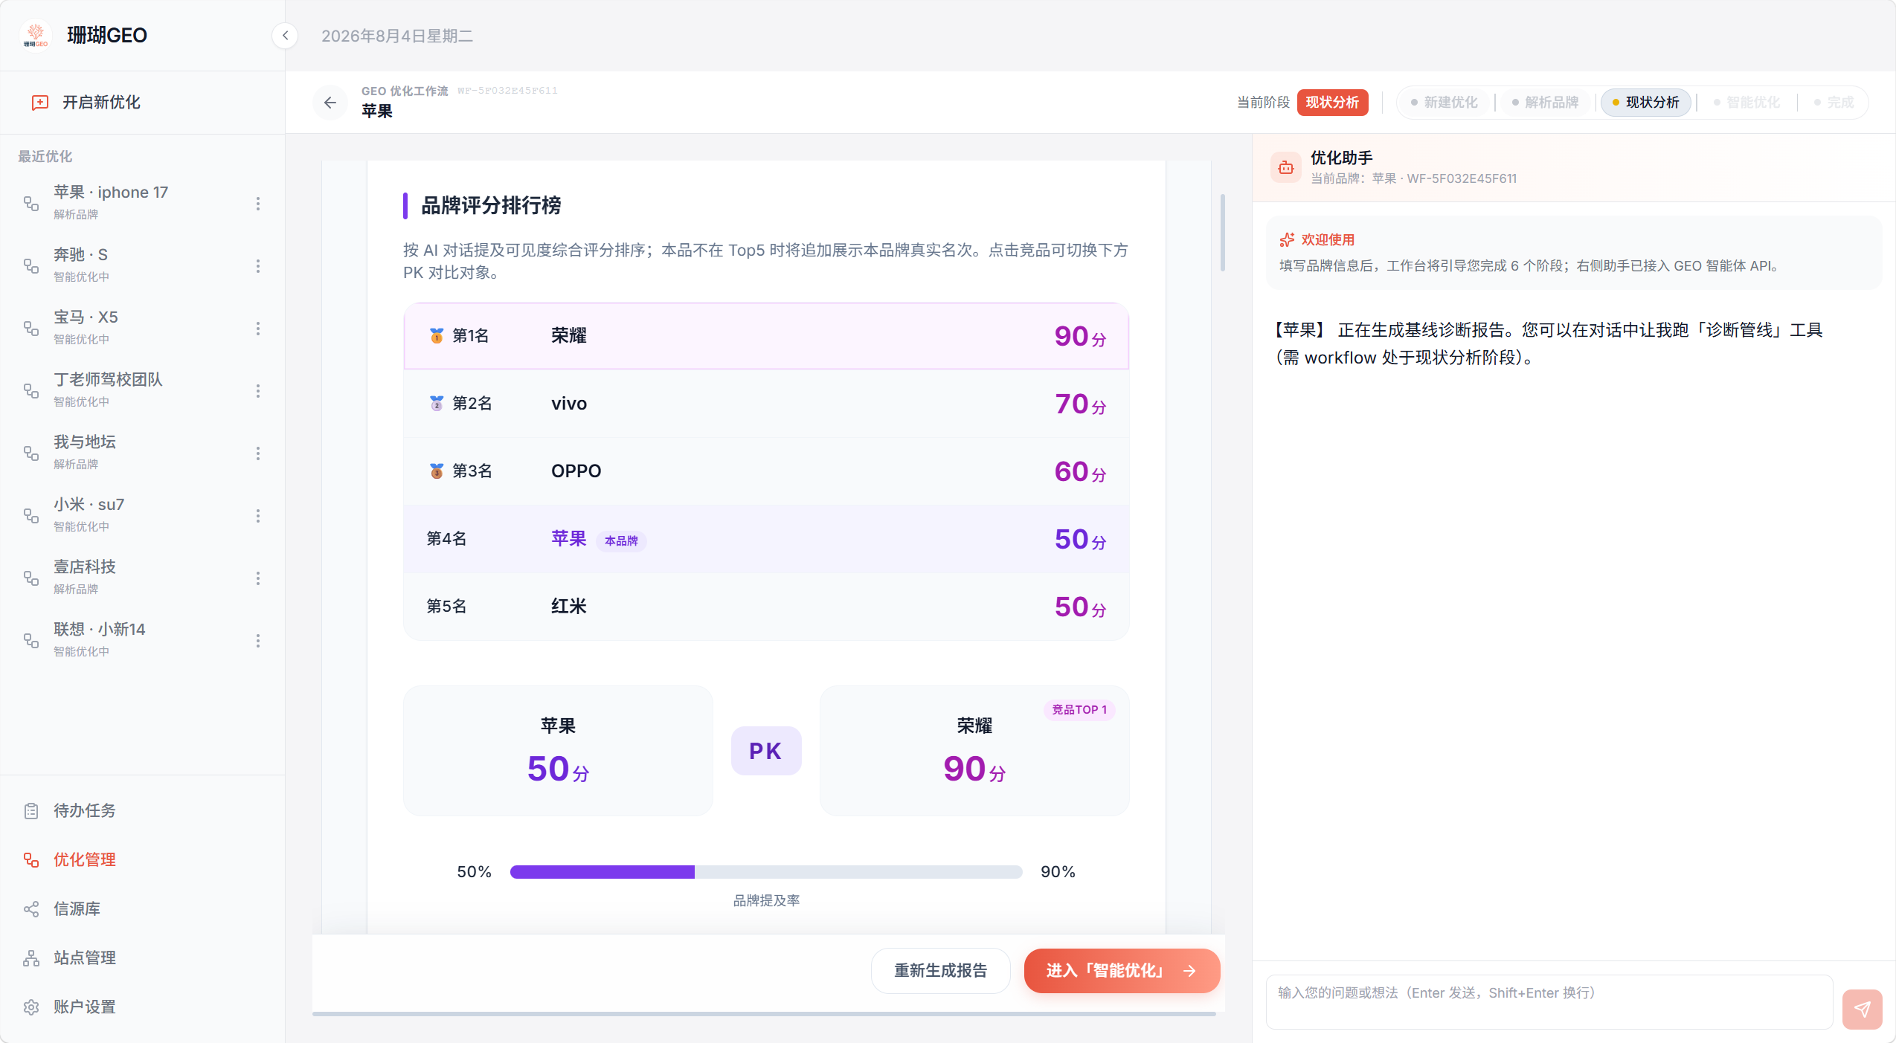Click the 优化助手 robot icon
The height and width of the screenshot is (1043, 1896).
click(1286, 167)
